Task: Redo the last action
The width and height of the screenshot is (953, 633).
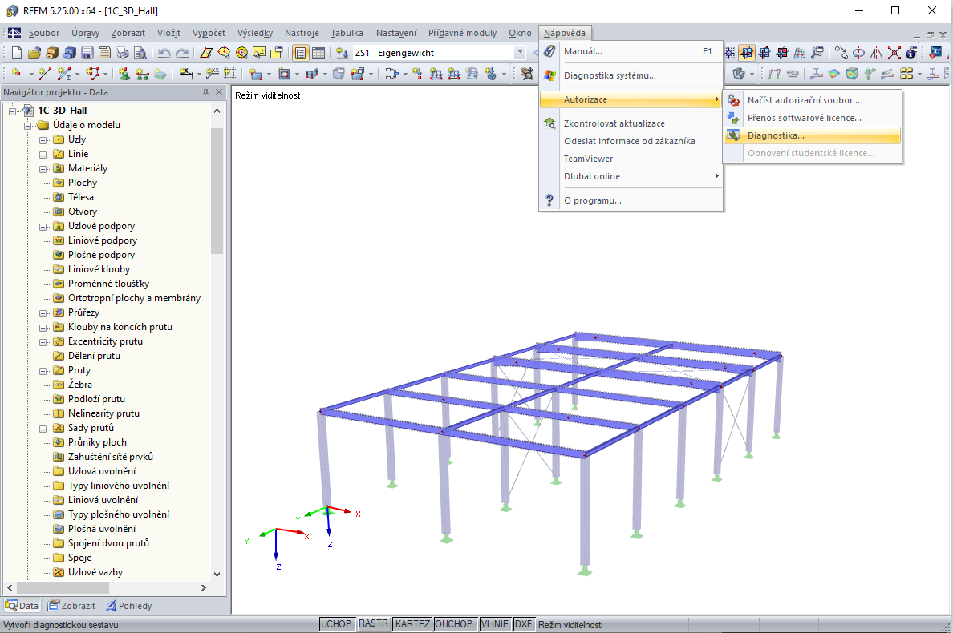Action: tap(182, 53)
